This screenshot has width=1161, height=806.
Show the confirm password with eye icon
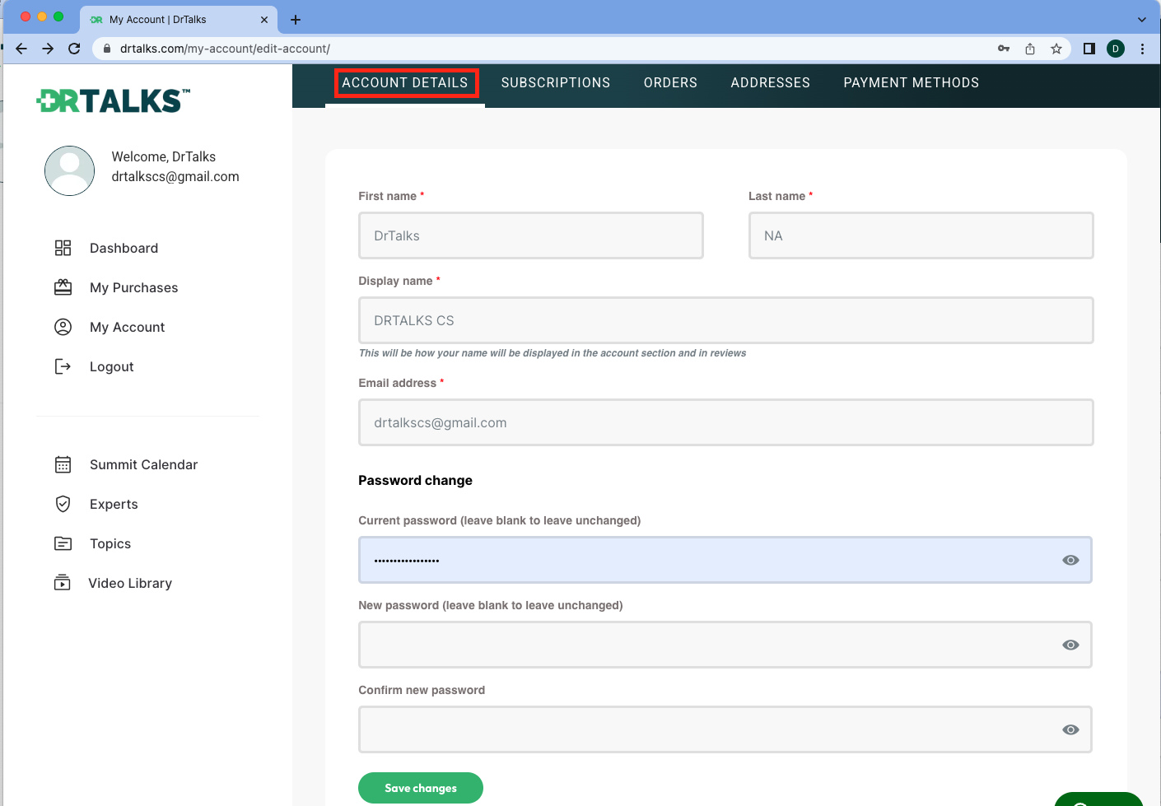[1070, 729]
